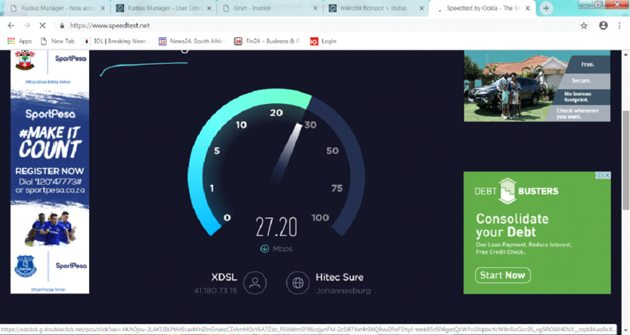Viewport: 630px width, 335px height.
Task: Open the IOL Breaking News bookmark
Action: pos(115,41)
